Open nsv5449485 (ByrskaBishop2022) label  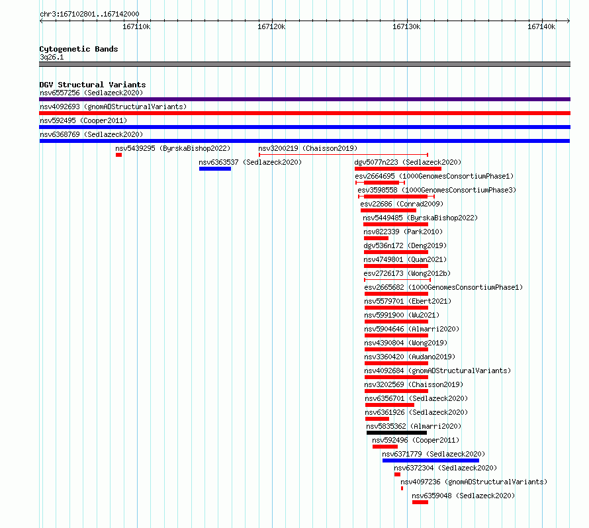[420, 218]
